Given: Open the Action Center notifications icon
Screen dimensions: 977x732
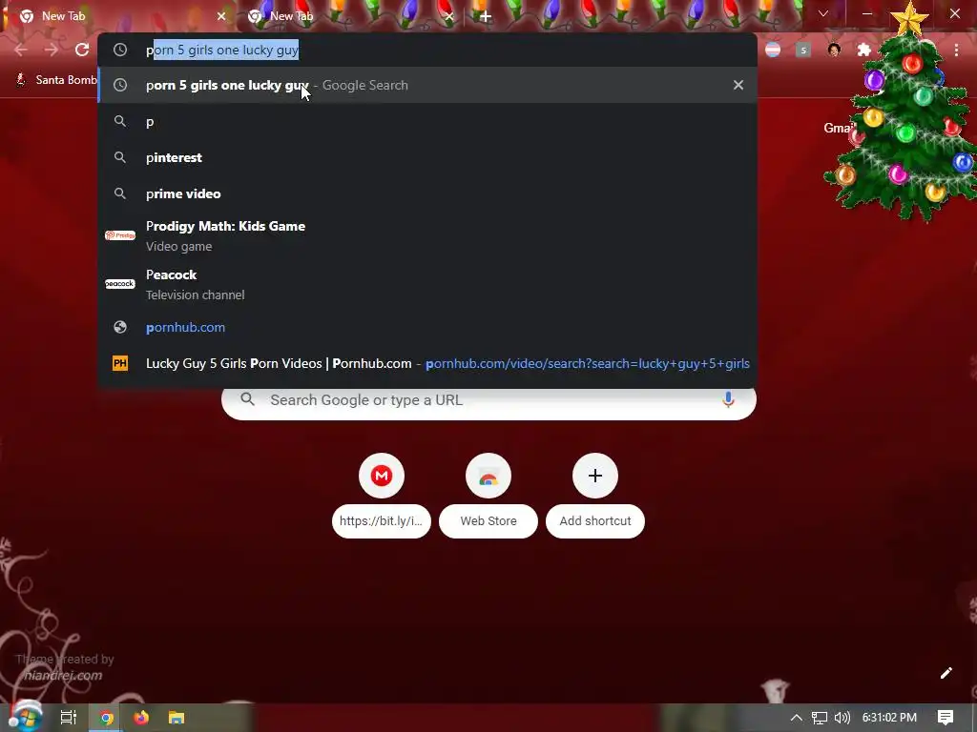Looking at the screenshot, I should pos(946,718).
